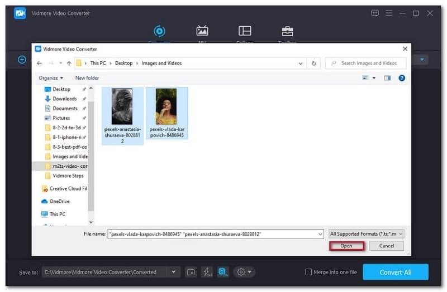The height and width of the screenshot is (292, 447).
Task: Open the output folder icon
Action: 191,272
